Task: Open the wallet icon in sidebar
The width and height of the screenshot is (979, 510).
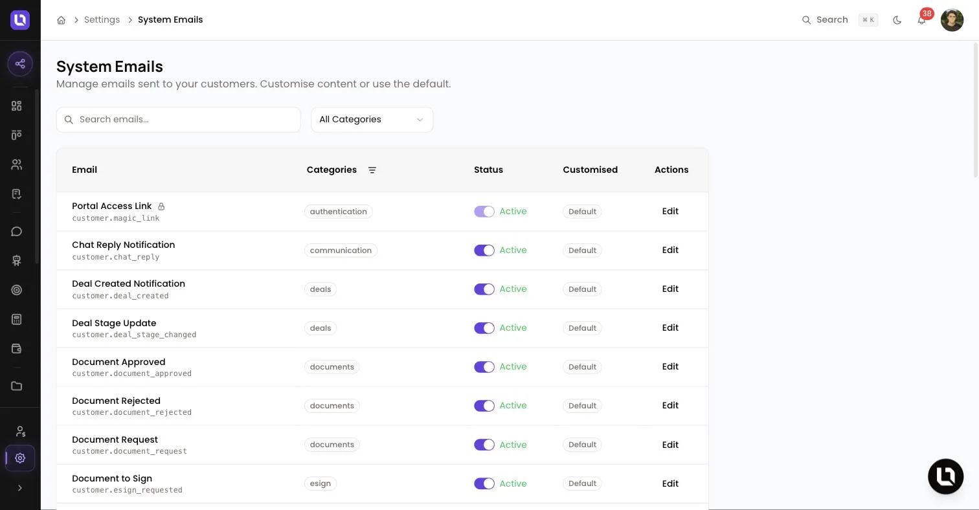Action: pos(17,349)
